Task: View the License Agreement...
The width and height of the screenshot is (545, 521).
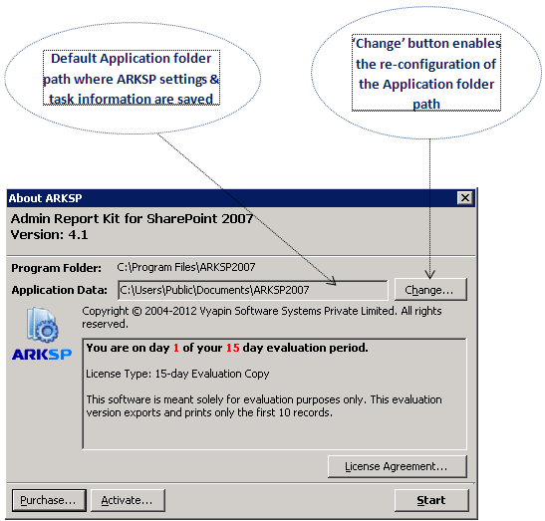Action: [397, 466]
